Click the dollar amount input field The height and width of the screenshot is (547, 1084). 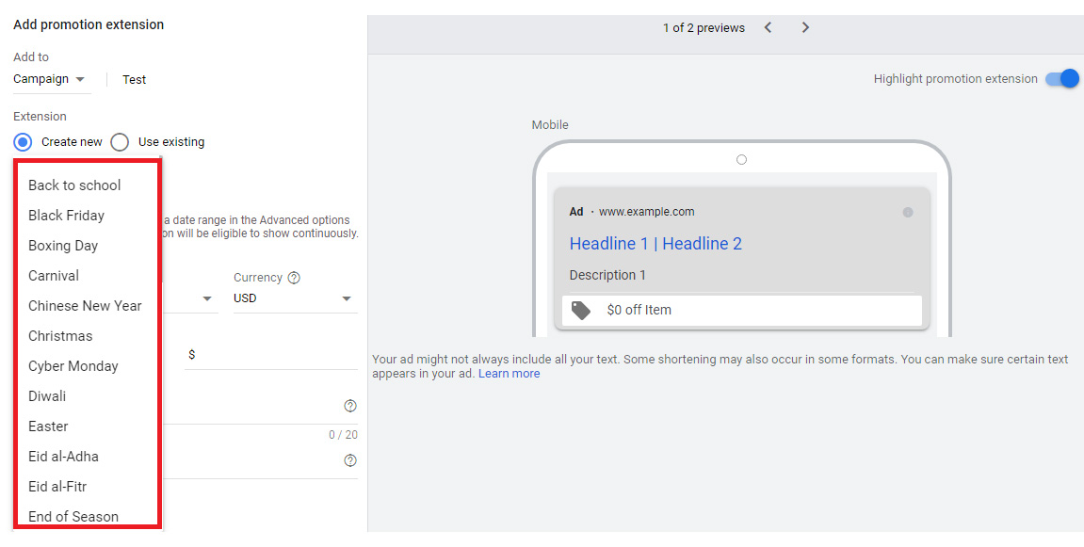[x=271, y=355]
